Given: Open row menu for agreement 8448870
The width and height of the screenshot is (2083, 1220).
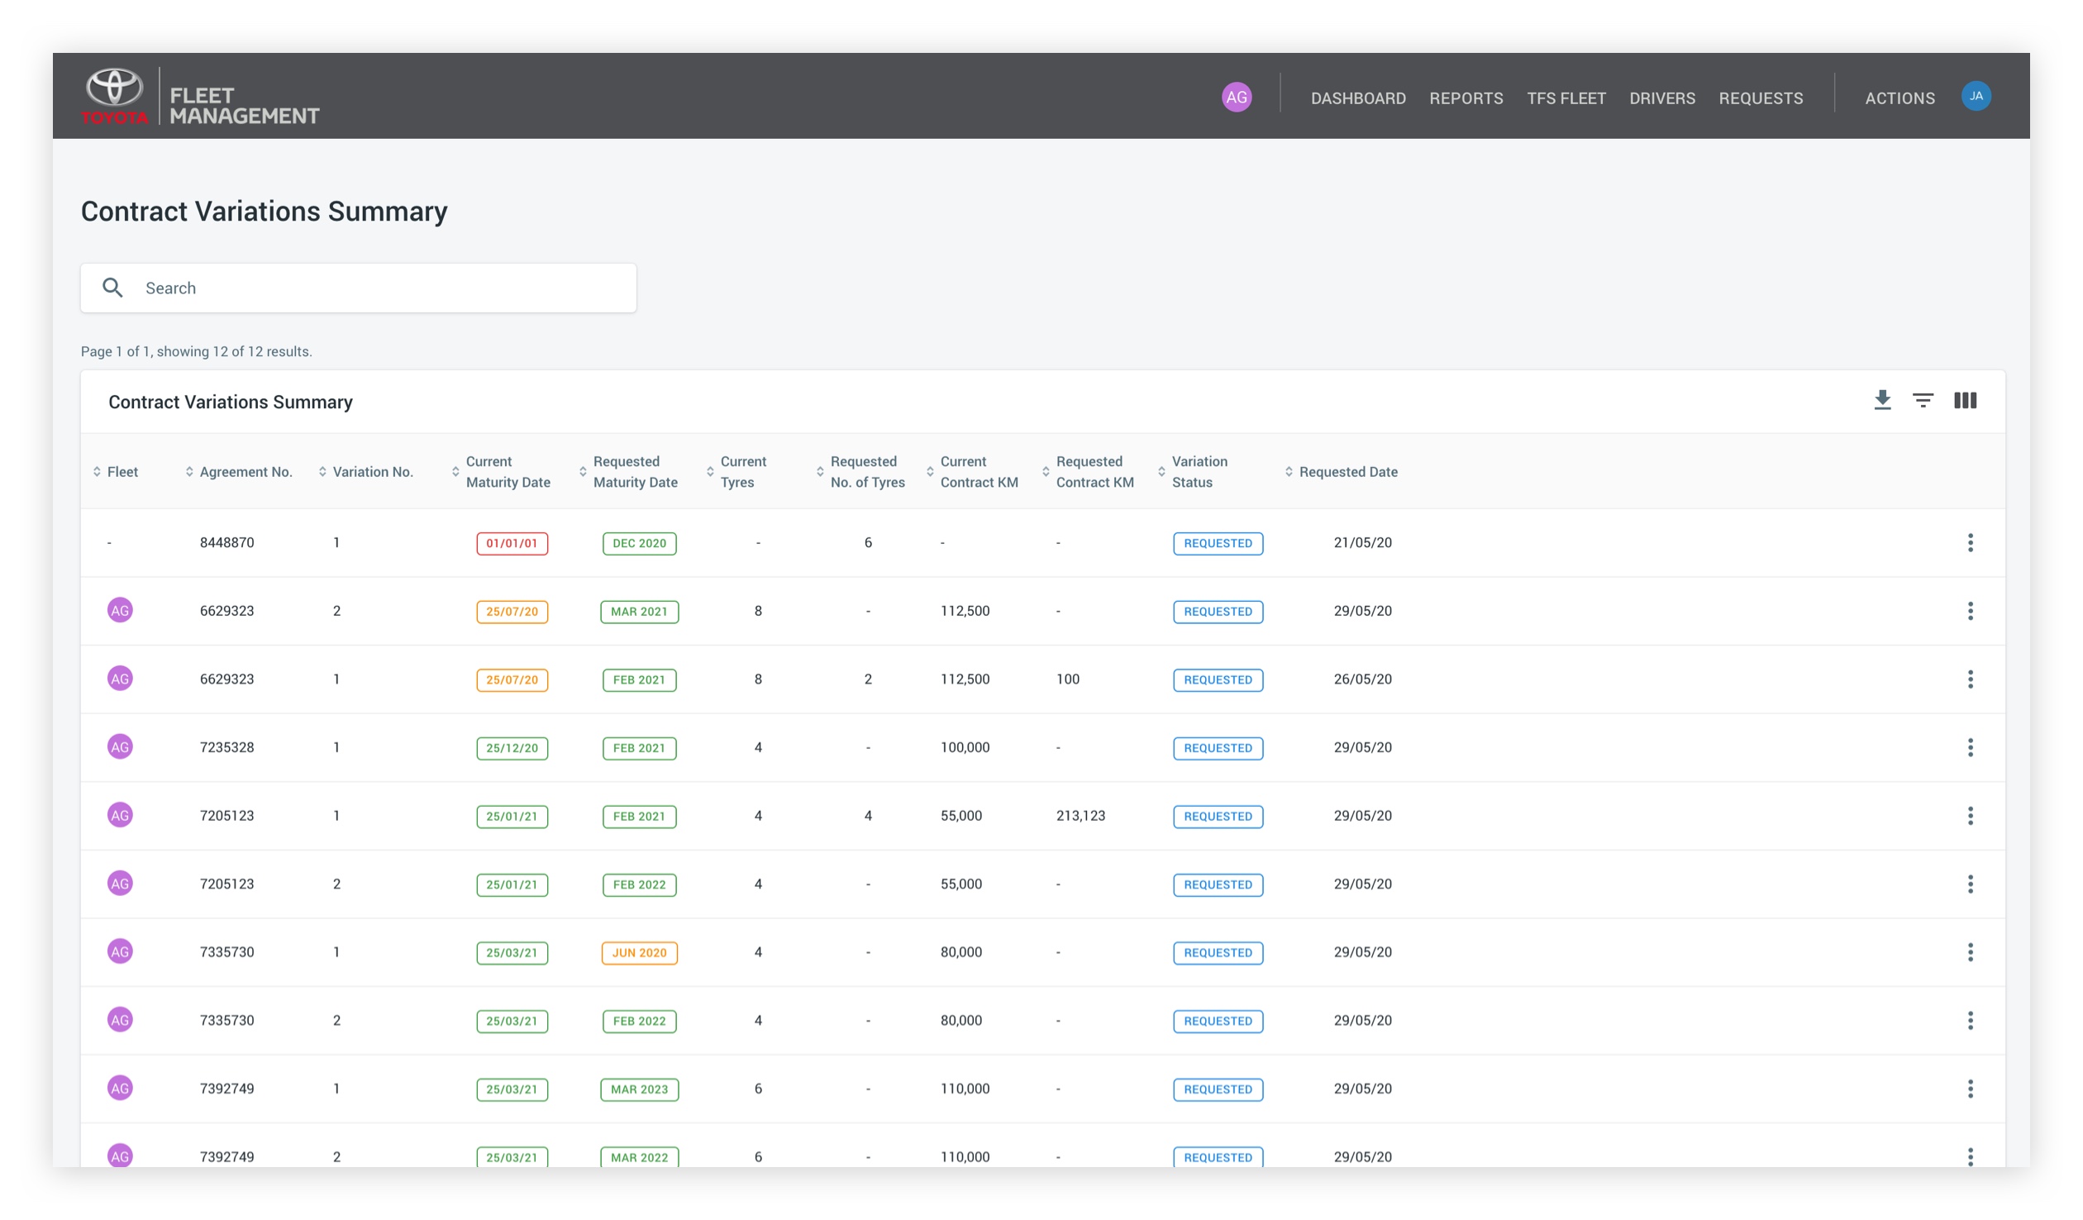Looking at the screenshot, I should (x=1970, y=543).
